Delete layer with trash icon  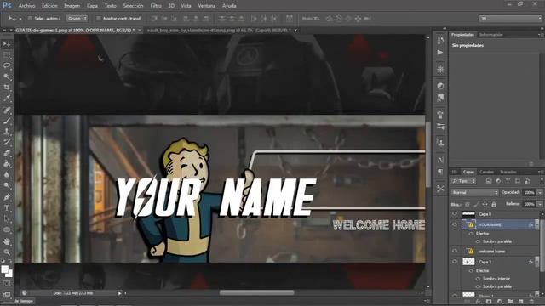click(531, 302)
